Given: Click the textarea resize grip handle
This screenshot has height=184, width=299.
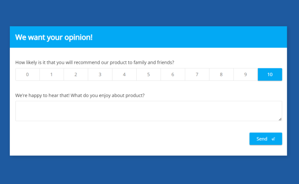Looking at the screenshot, I should (x=280, y=120).
